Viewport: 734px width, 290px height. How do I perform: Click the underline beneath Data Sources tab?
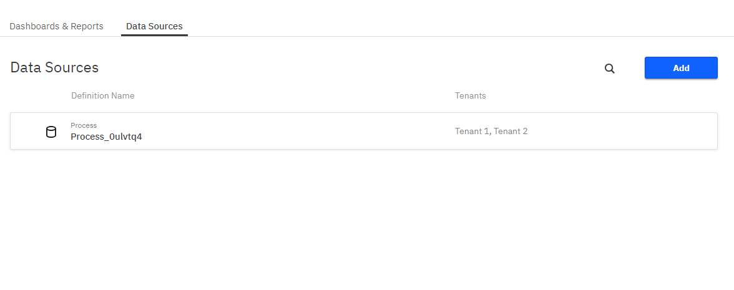pos(154,35)
